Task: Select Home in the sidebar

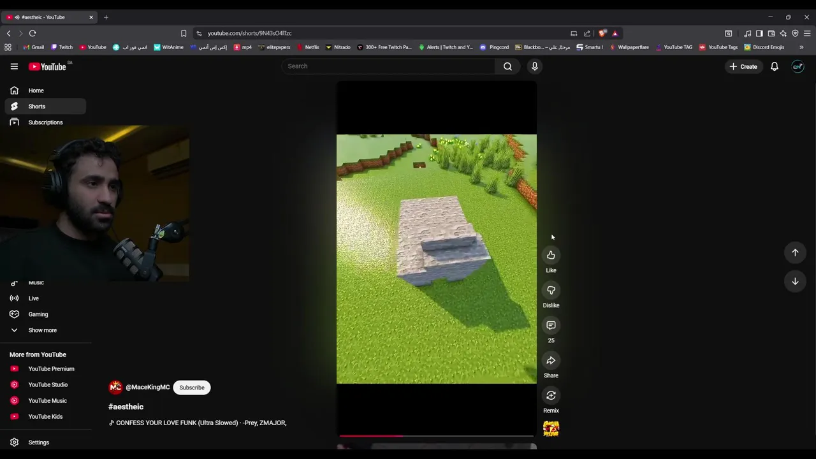Action: [45, 91]
